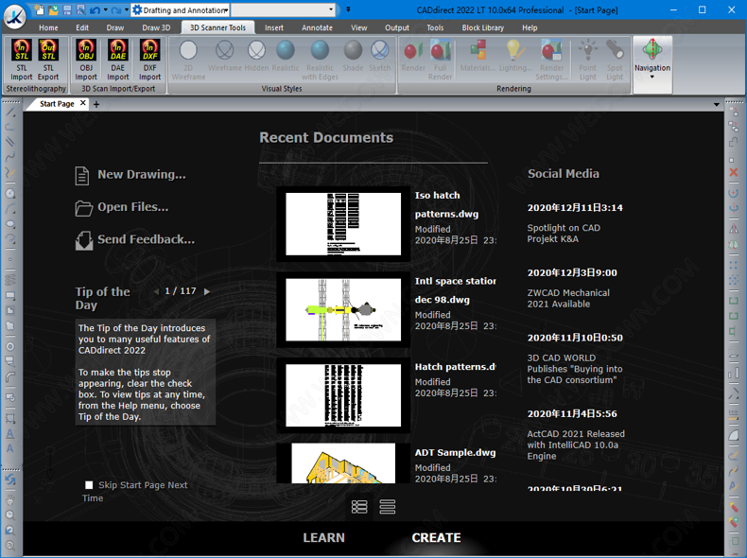Switch to the CREATE section

point(436,537)
